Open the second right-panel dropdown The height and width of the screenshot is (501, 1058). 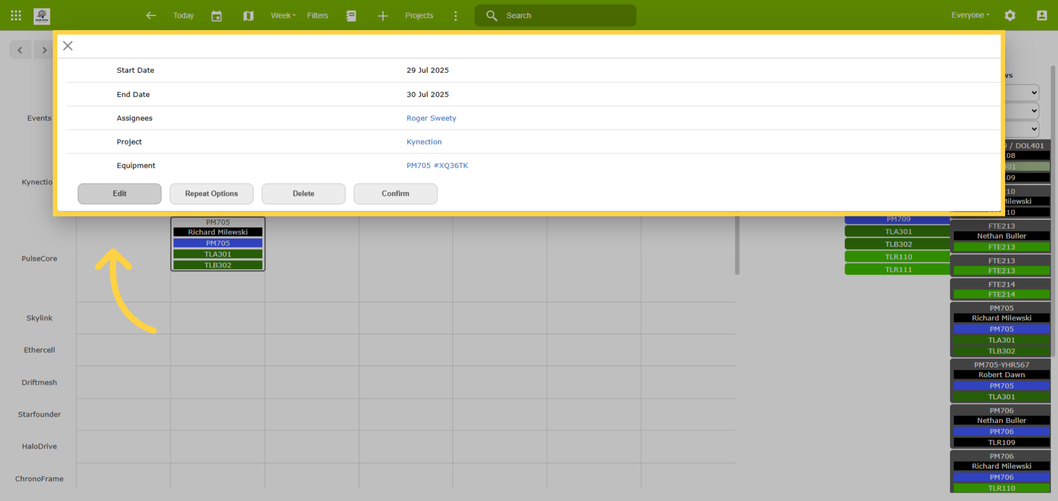[1022, 111]
